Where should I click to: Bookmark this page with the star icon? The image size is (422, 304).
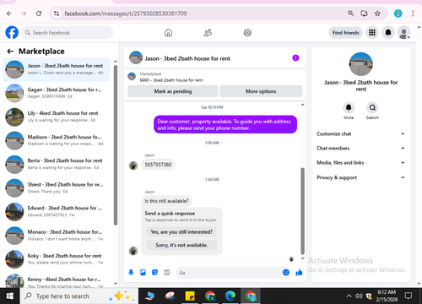pos(377,14)
